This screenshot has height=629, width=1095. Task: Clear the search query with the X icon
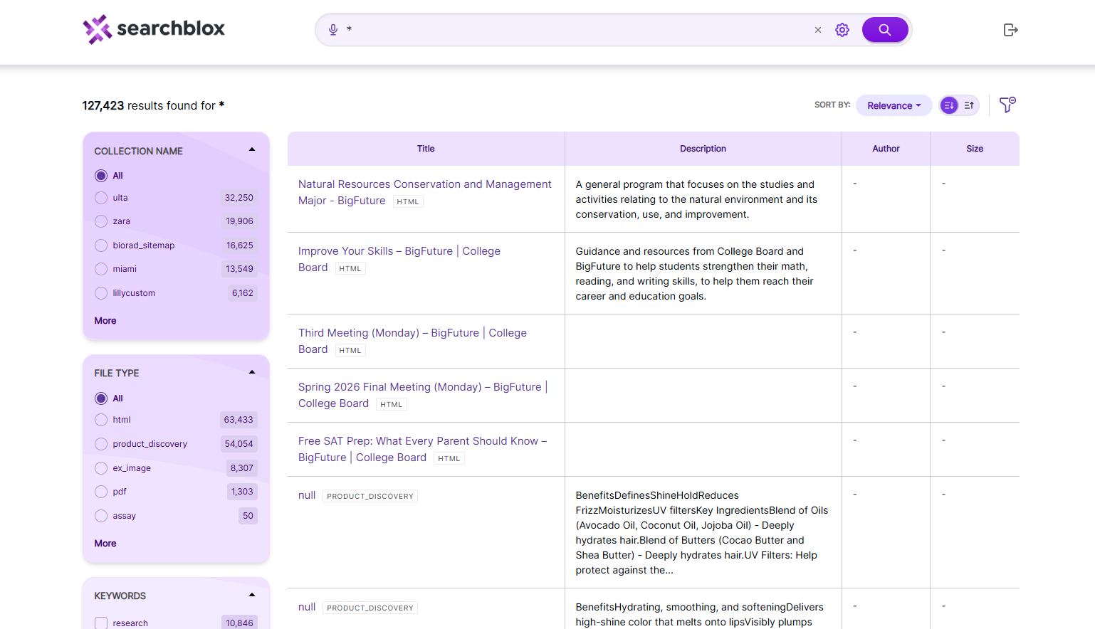(818, 30)
